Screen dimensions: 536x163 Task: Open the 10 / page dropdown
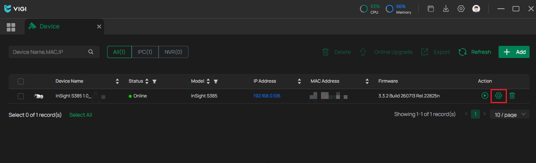[510, 114]
